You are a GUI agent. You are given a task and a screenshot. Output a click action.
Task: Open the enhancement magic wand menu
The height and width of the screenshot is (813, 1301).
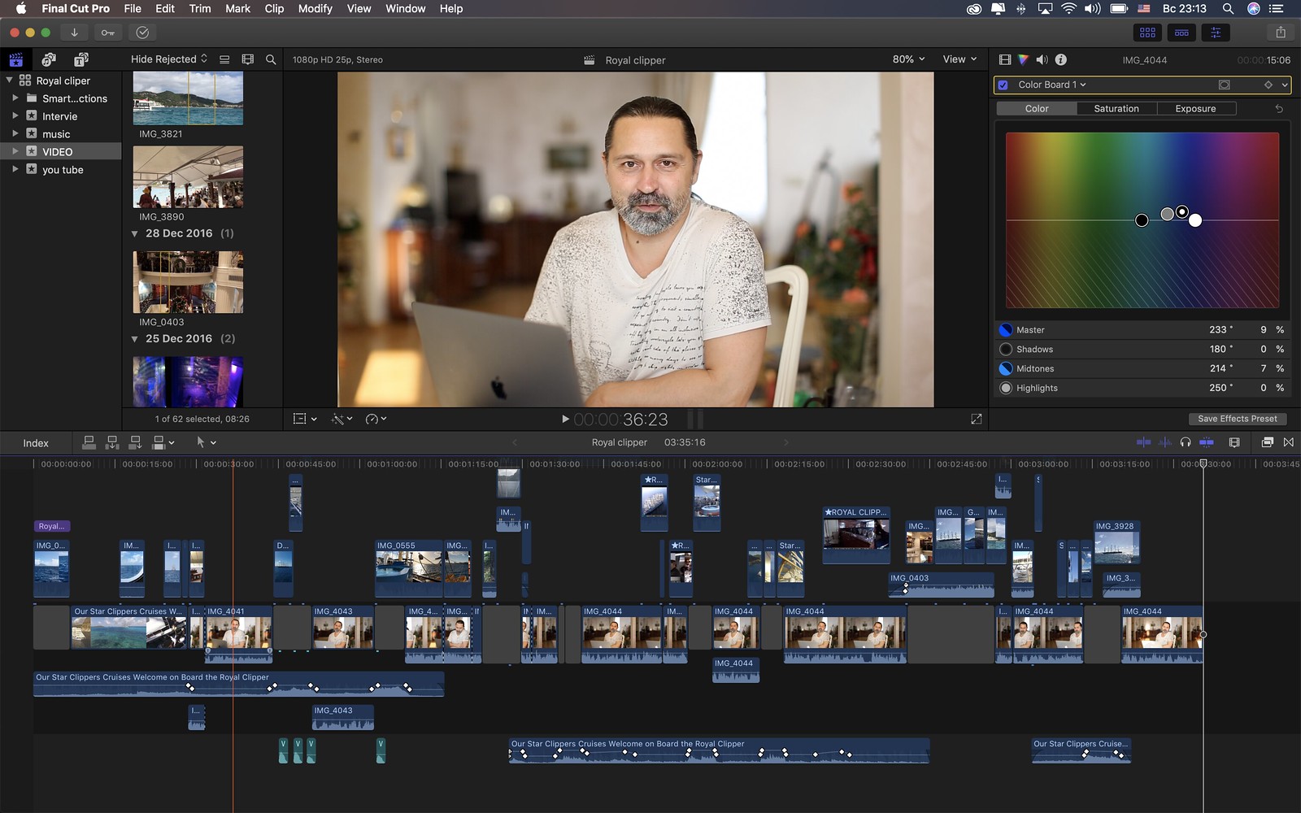[342, 419]
